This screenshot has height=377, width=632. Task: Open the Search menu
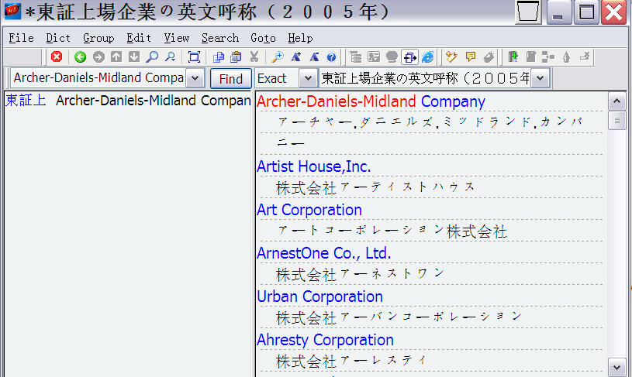coord(220,38)
